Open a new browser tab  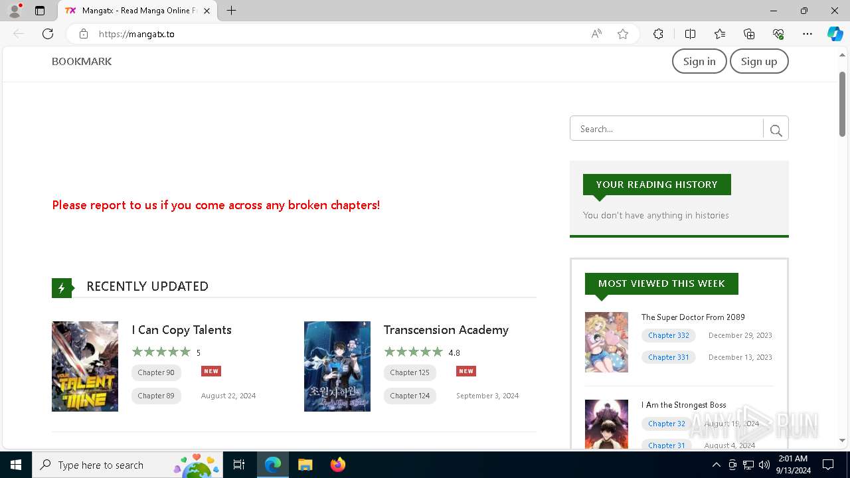[x=231, y=11]
